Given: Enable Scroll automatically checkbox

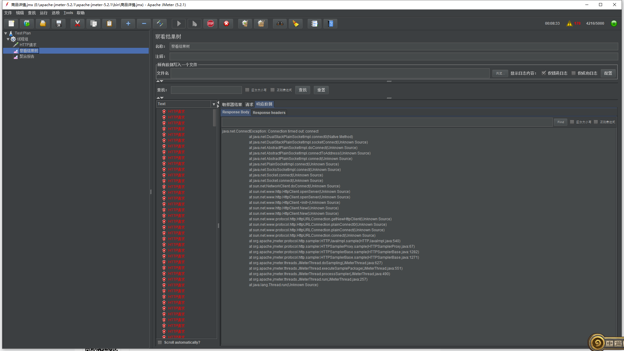Looking at the screenshot, I should (160, 342).
